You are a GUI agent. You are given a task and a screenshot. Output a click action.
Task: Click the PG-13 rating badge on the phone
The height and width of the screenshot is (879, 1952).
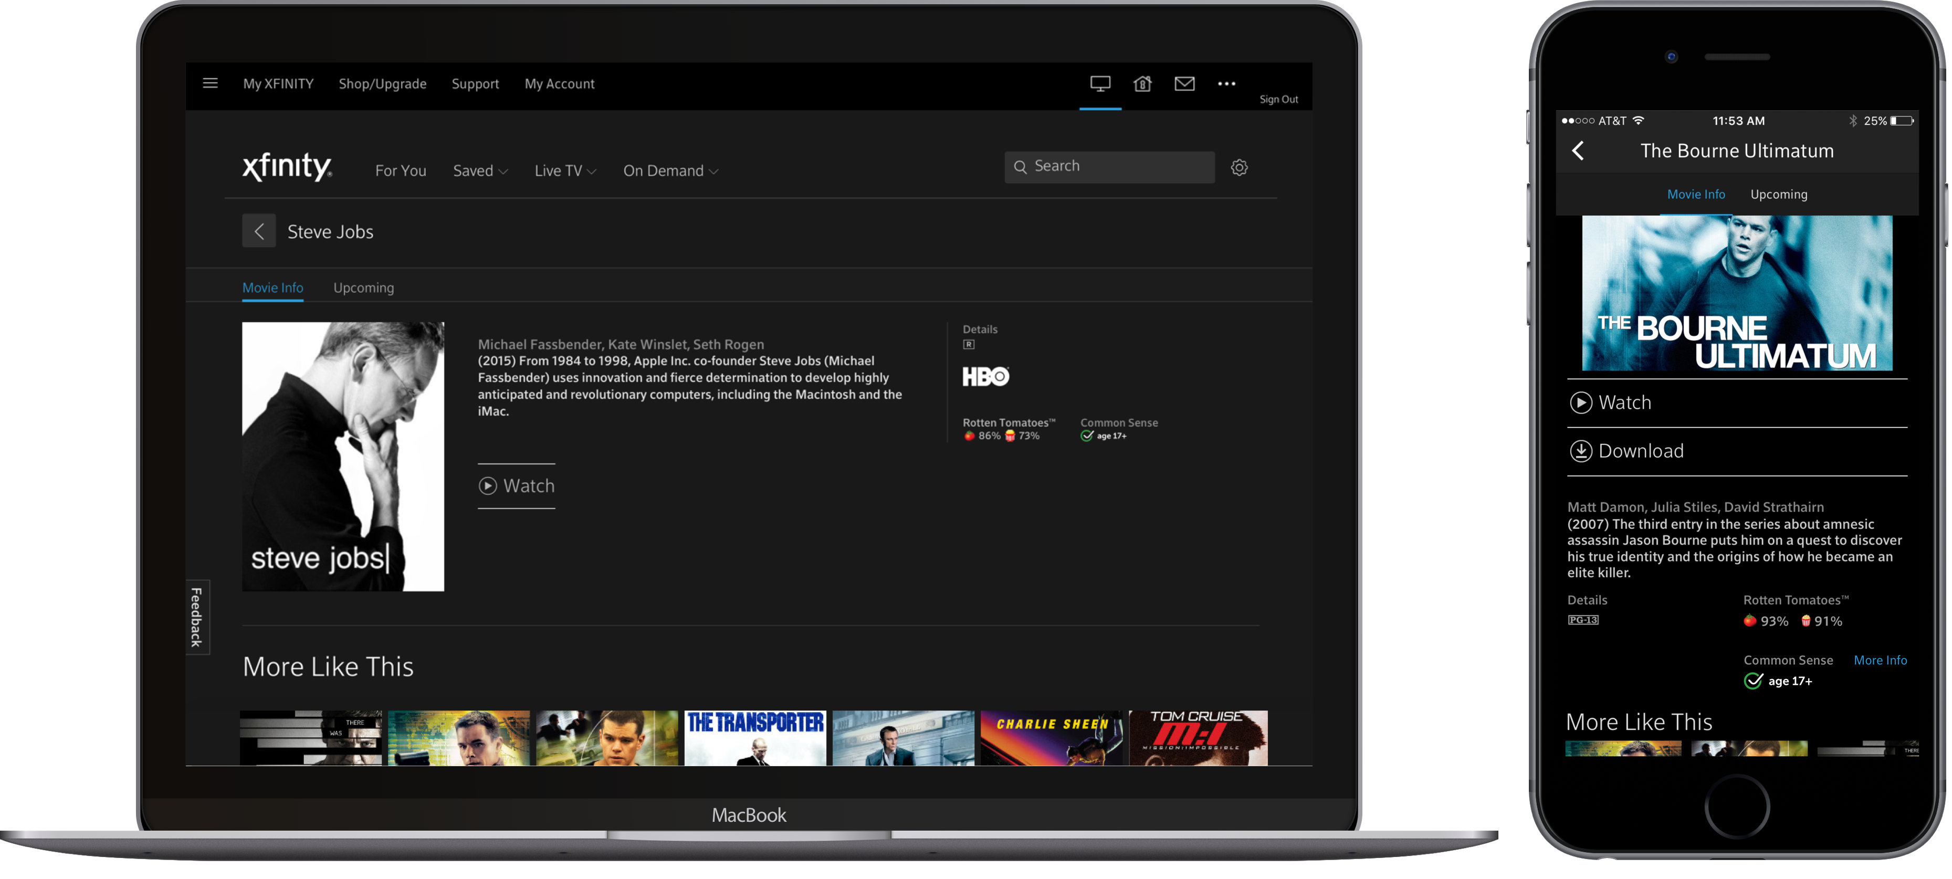(1583, 619)
